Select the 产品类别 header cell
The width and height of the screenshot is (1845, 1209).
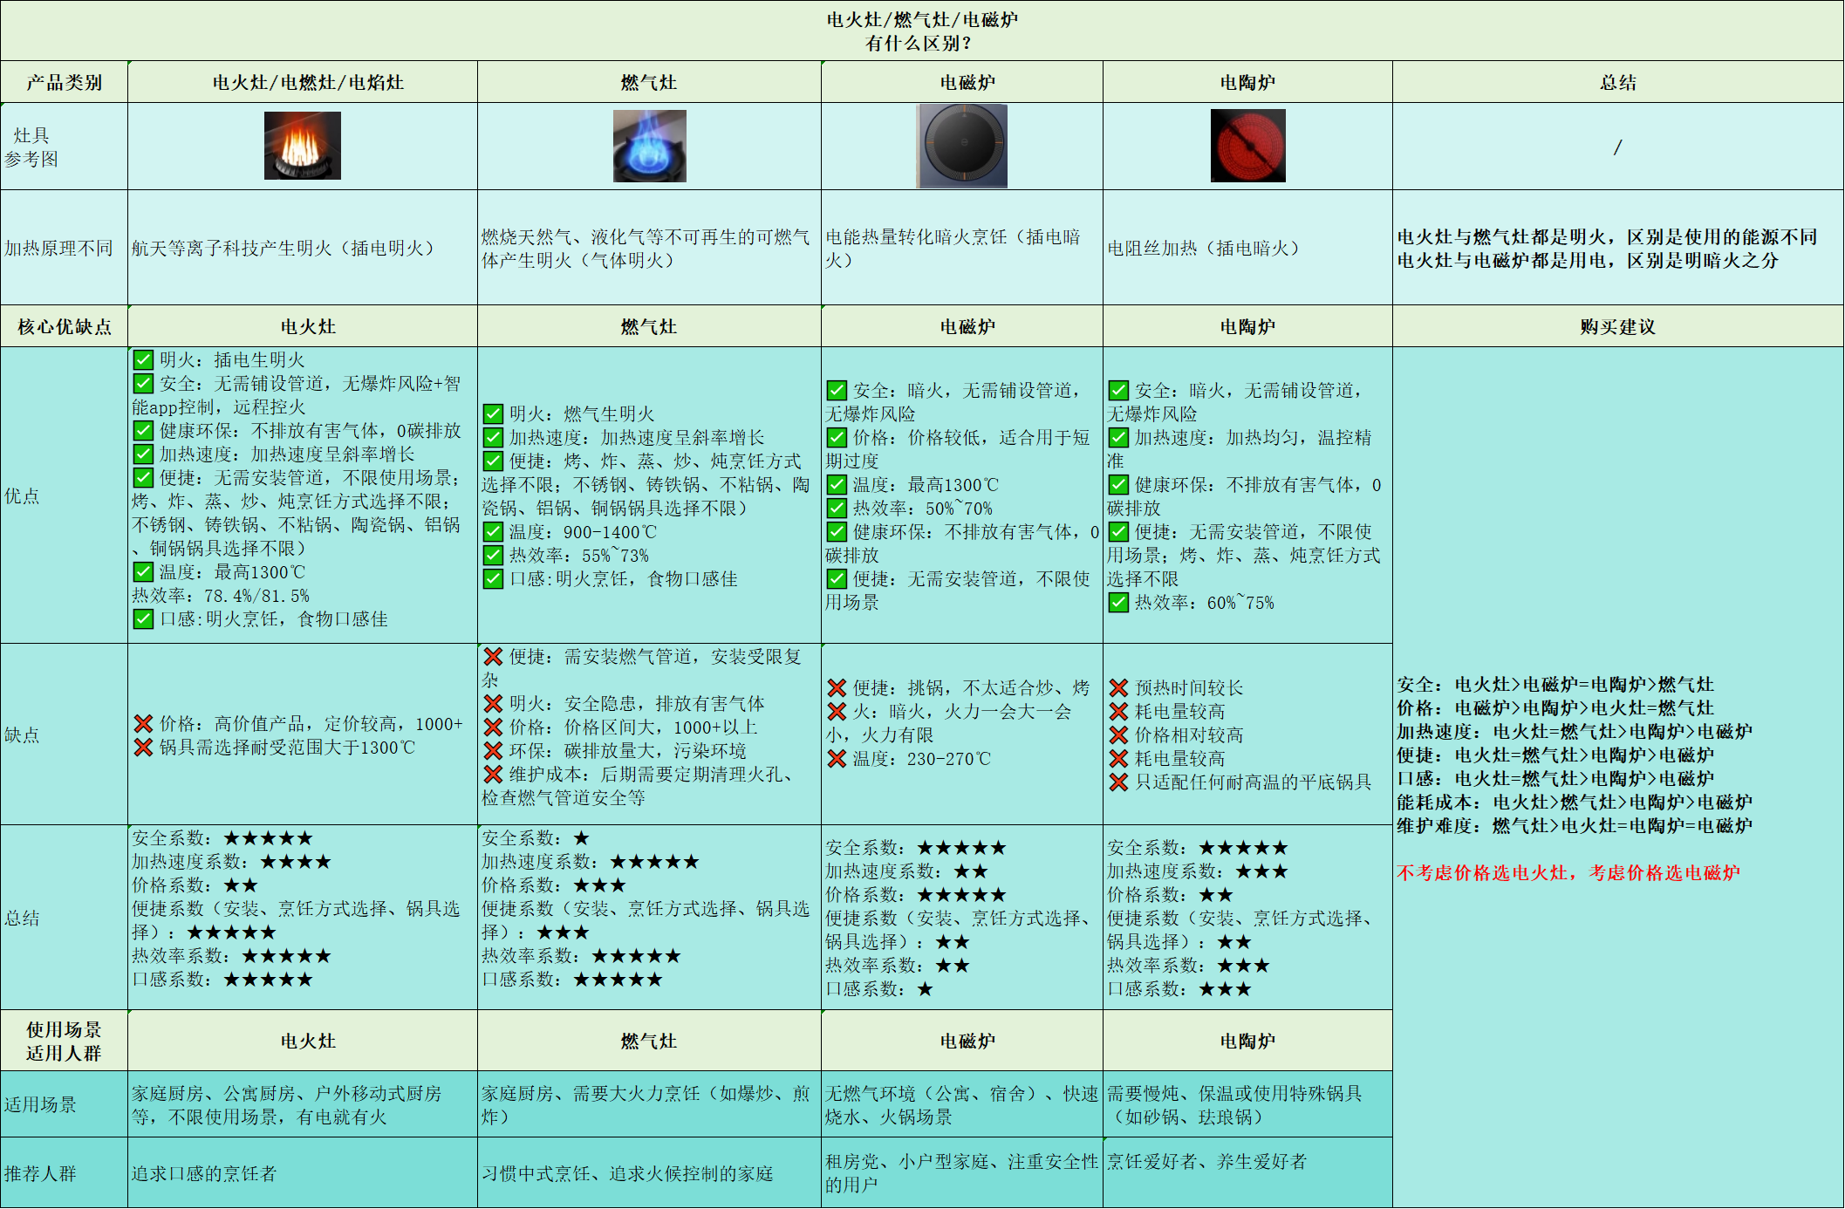pos(64,82)
